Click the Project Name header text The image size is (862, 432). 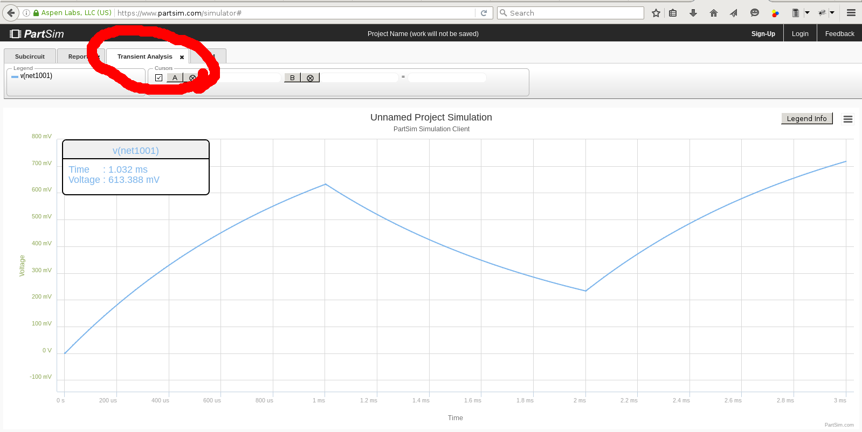(x=423, y=34)
